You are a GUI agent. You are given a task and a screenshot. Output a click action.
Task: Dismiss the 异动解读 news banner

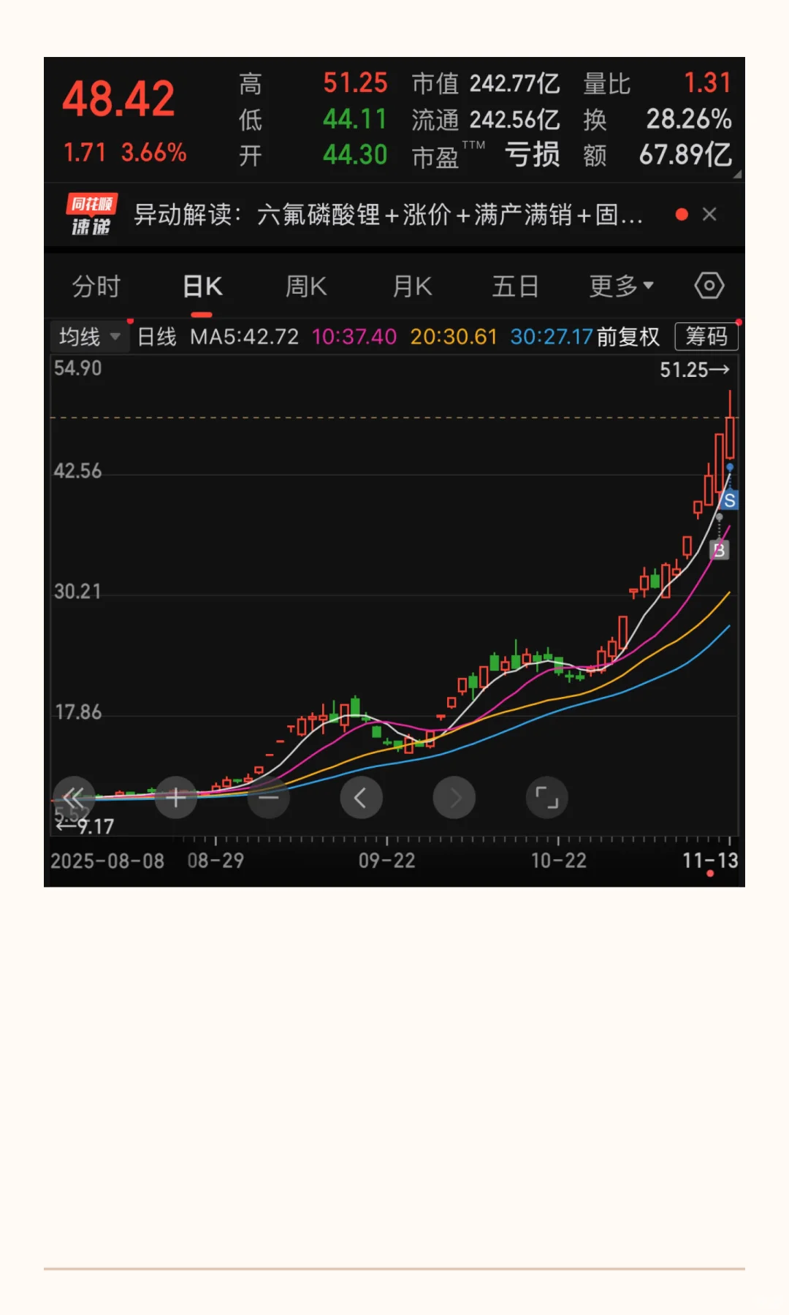[x=709, y=214]
